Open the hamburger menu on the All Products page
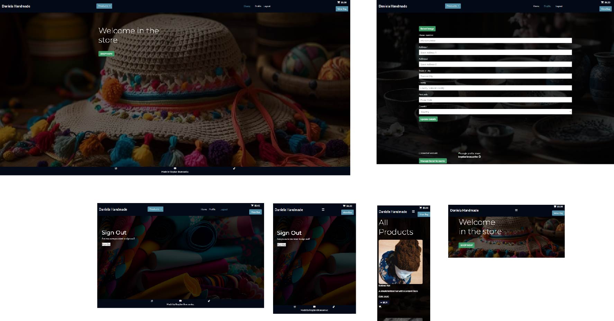The width and height of the screenshot is (614, 321). [x=413, y=212]
